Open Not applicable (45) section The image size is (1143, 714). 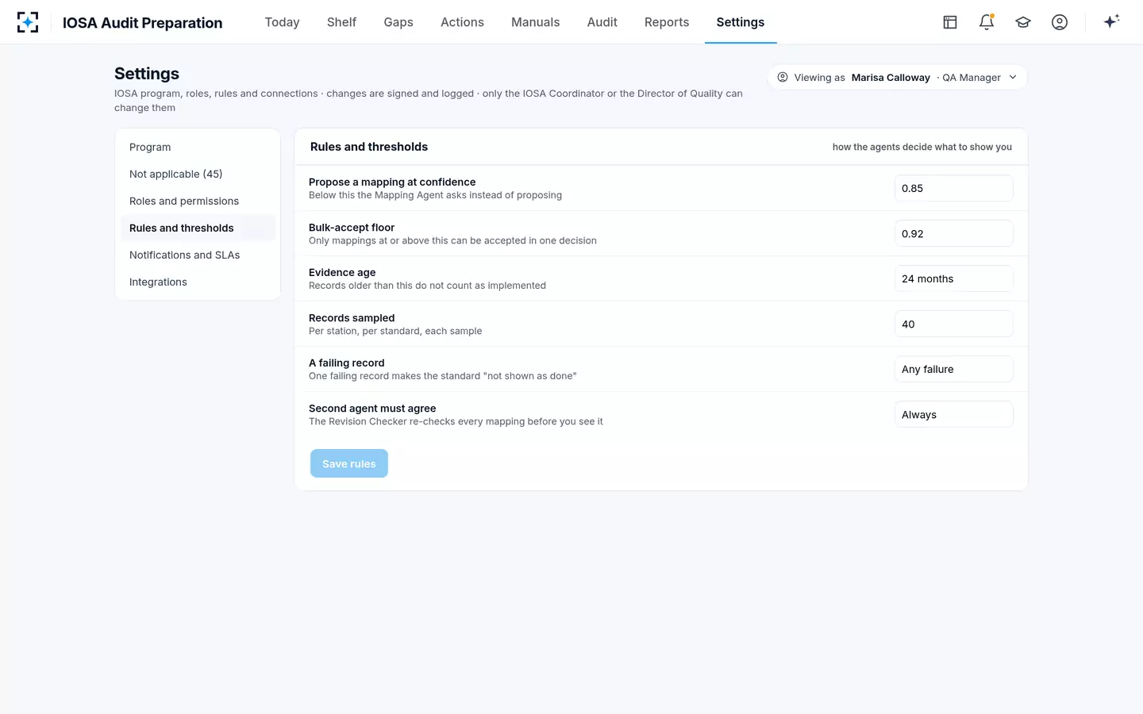pos(198,175)
